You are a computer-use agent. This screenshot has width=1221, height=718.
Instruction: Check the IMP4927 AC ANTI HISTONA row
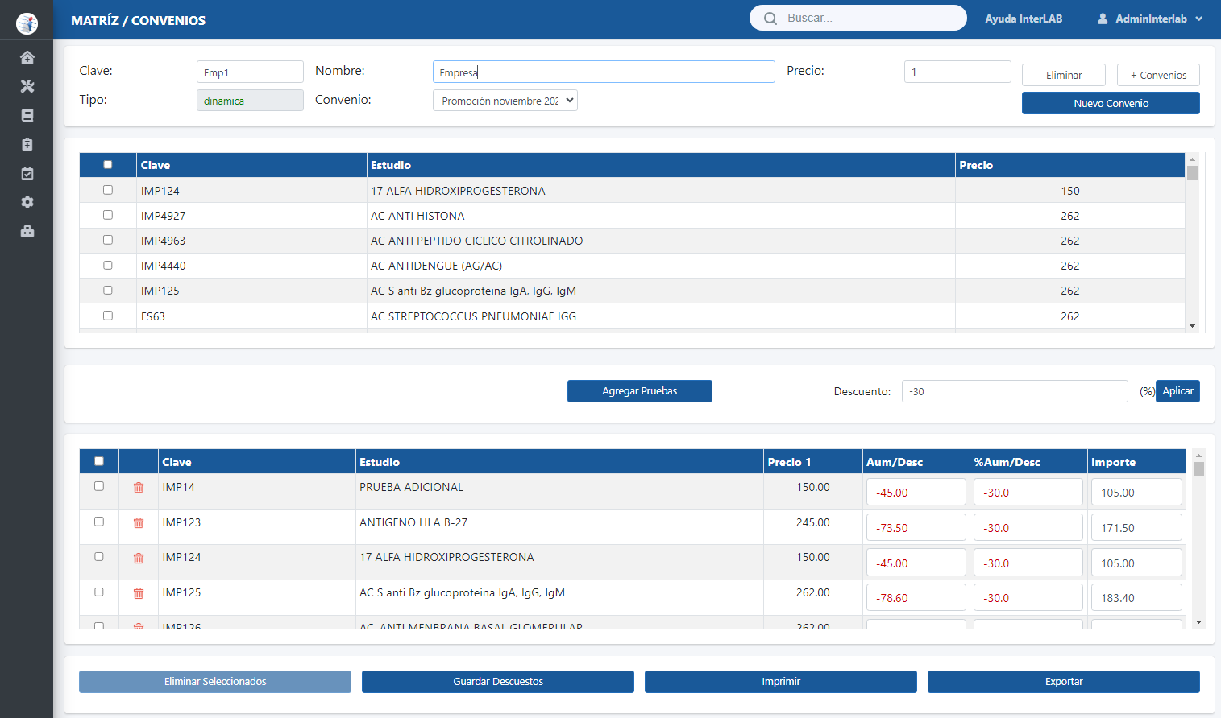(108, 215)
